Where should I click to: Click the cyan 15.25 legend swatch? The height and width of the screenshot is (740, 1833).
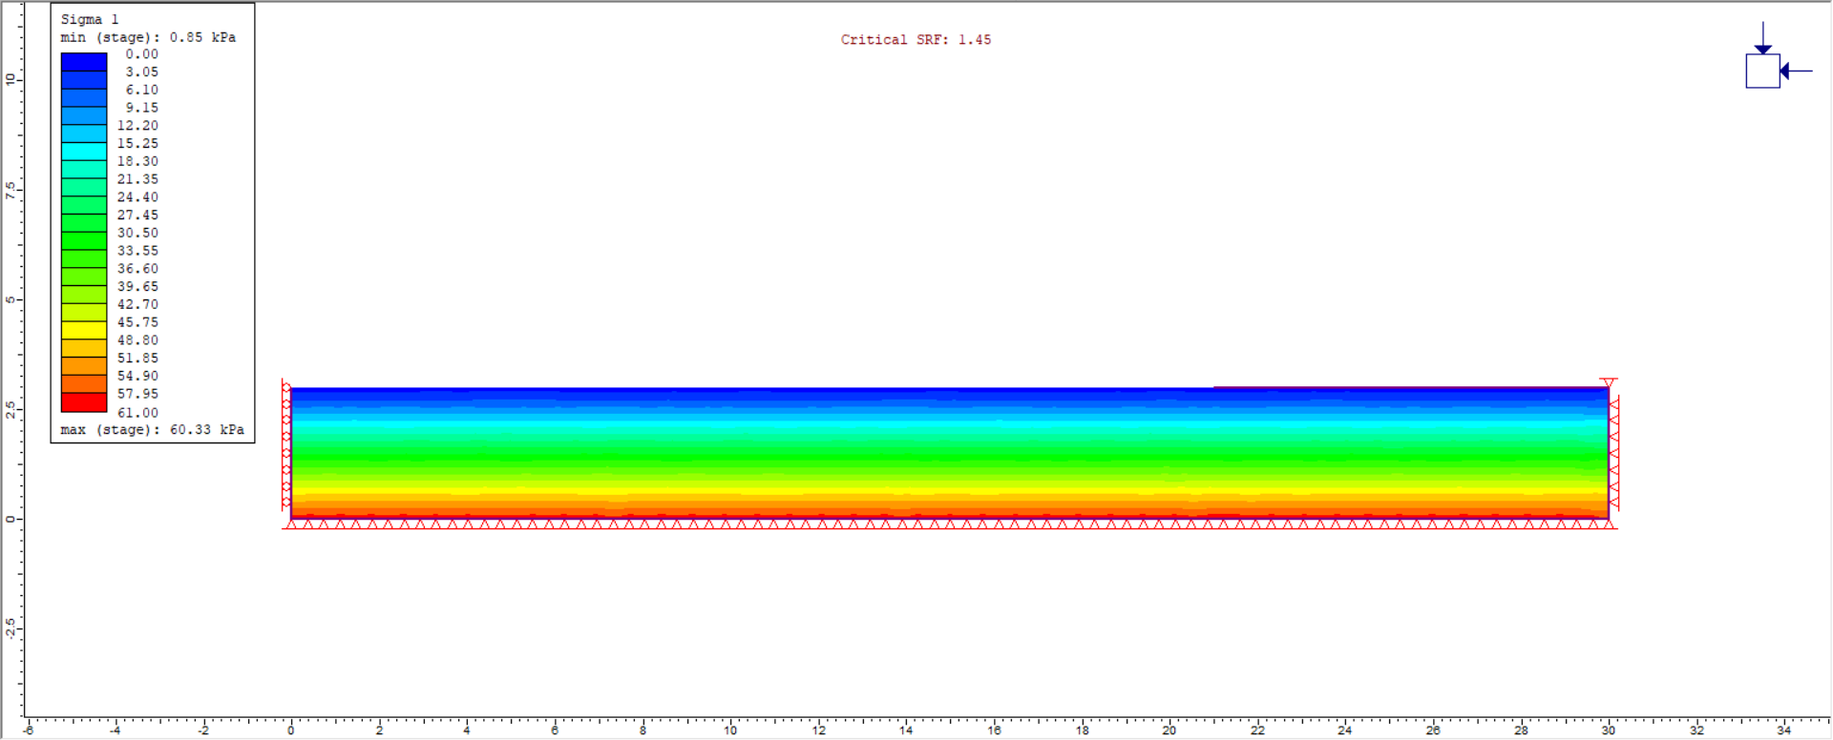click(84, 152)
